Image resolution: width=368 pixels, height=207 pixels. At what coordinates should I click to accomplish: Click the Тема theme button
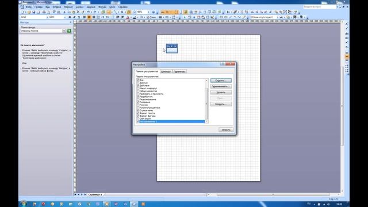pyautogui.click(x=151, y=17)
